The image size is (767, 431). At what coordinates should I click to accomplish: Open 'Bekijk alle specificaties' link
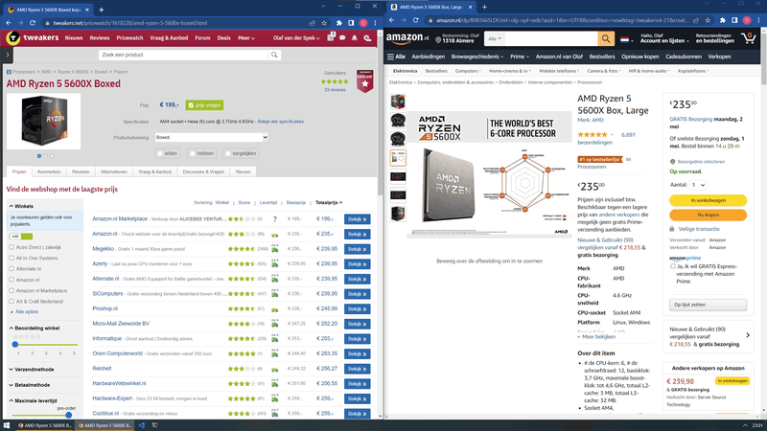(281, 122)
